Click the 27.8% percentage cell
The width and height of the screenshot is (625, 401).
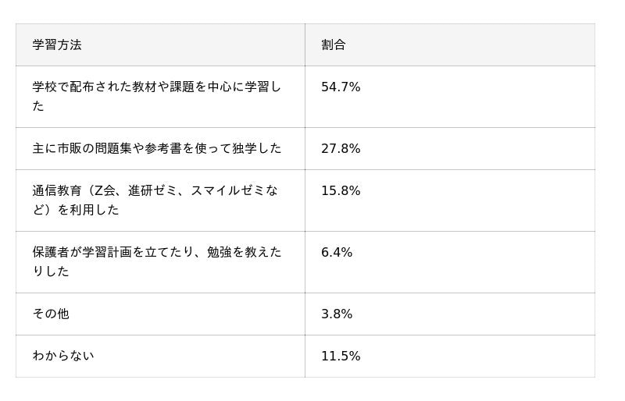tap(341, 149)
